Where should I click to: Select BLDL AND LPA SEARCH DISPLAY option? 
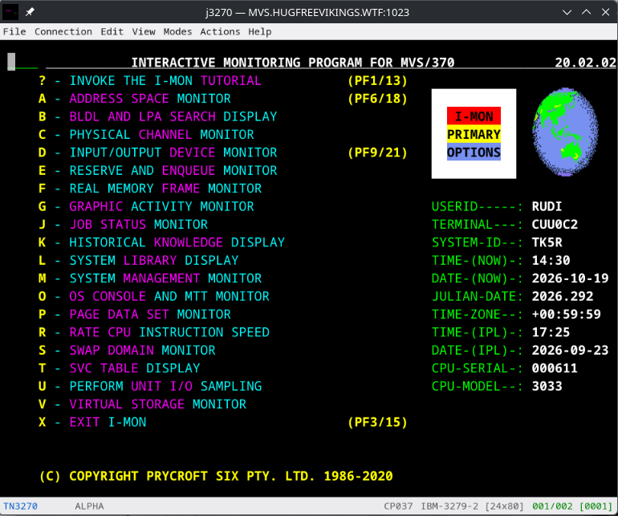click(173, 116)
